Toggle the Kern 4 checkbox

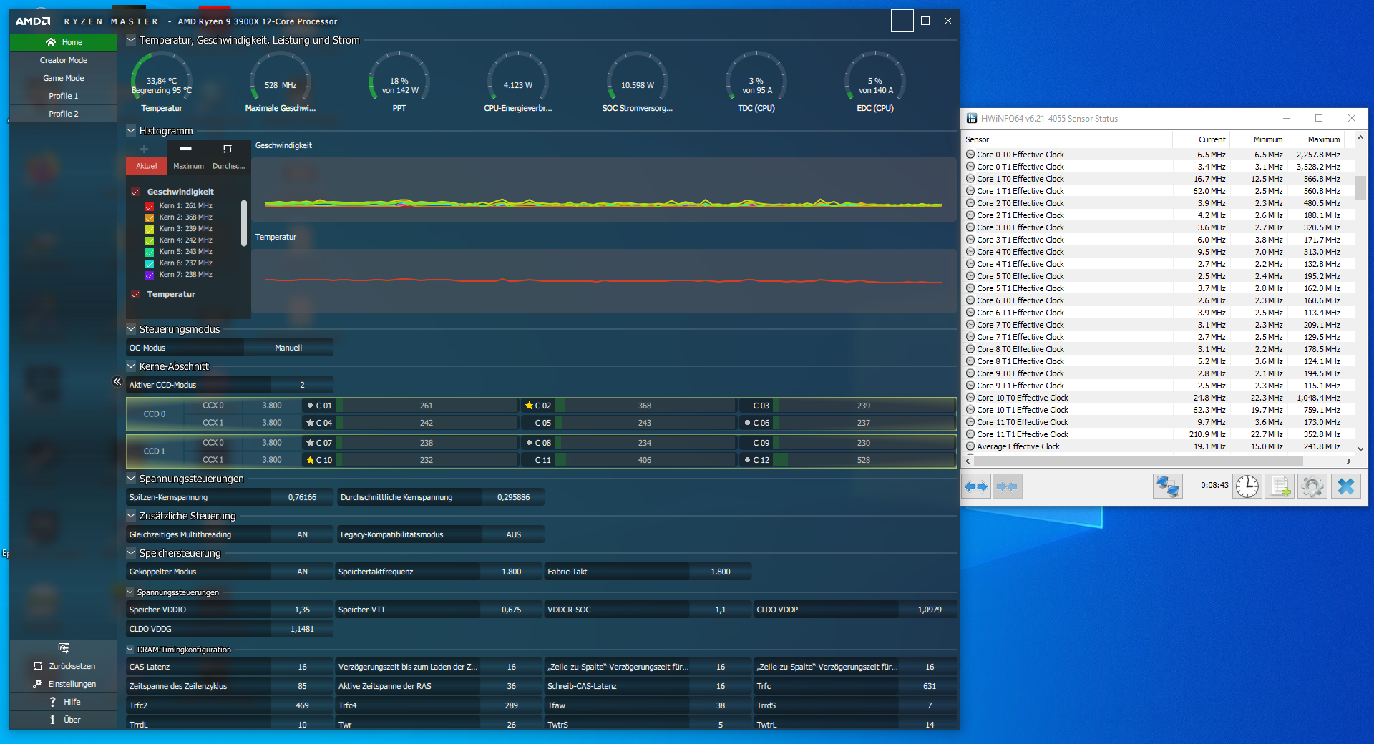pyautogui.click(x=150, y=240)
